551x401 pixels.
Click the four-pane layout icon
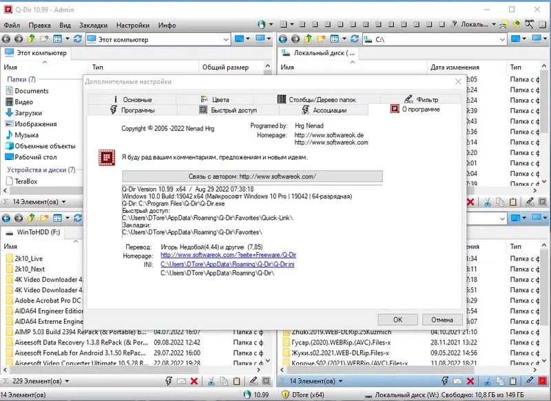(x=283, y=24)
